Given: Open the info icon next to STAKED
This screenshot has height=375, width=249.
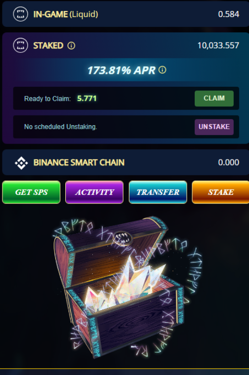Looking at the screenshot, I should point(71,45).
